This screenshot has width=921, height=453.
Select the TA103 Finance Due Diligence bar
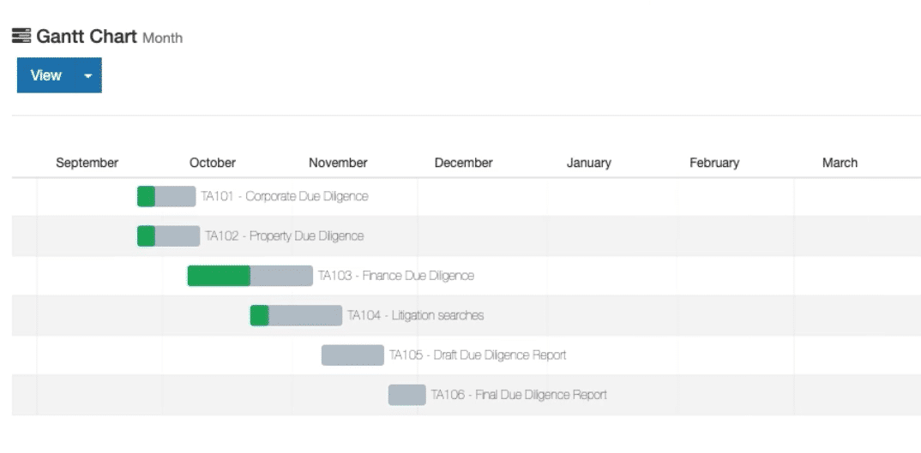pyautogui.click(x=250, y=276)
